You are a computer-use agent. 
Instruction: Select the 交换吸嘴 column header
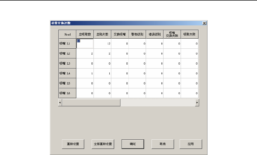120,34
